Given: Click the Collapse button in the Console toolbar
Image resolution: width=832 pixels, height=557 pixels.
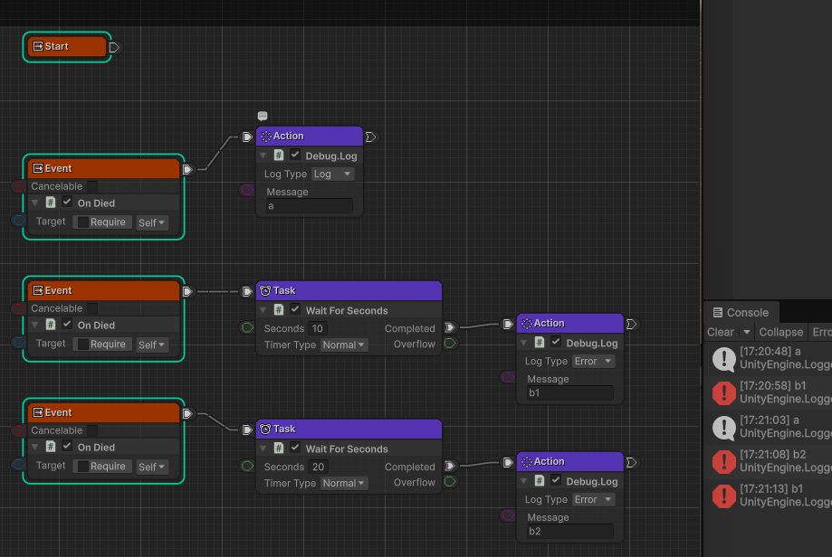Looking at the screenshot, I should coord(780,333).
